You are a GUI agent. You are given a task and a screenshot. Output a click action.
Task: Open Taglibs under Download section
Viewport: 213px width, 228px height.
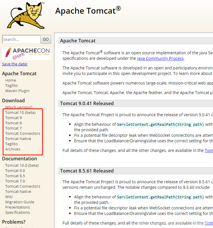[12, 144]
